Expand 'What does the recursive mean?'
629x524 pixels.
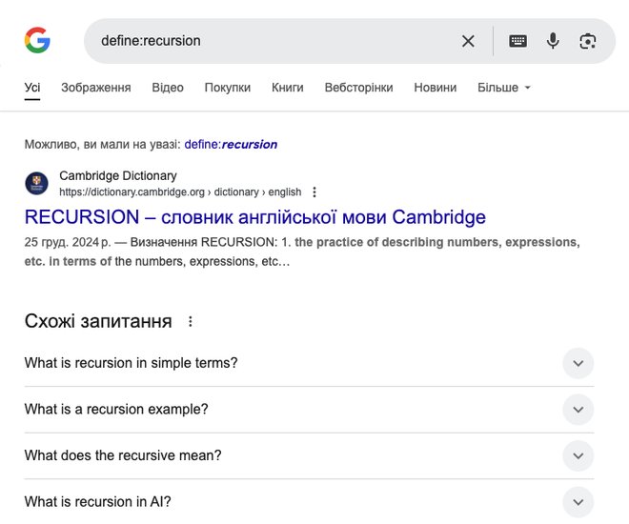coord(309,455)
